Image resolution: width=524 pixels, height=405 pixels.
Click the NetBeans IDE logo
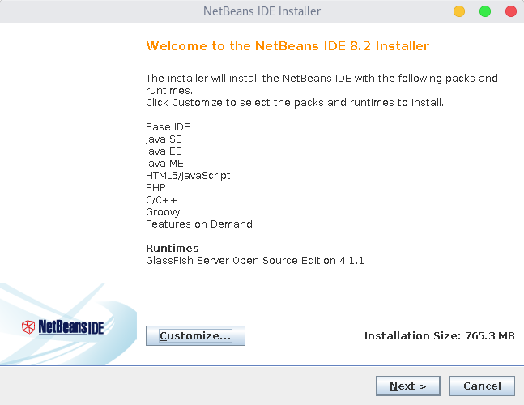click(63, 326)
